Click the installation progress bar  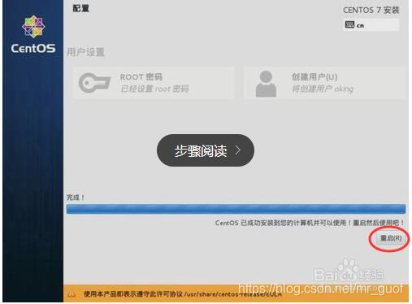click(x=236, y=209)
